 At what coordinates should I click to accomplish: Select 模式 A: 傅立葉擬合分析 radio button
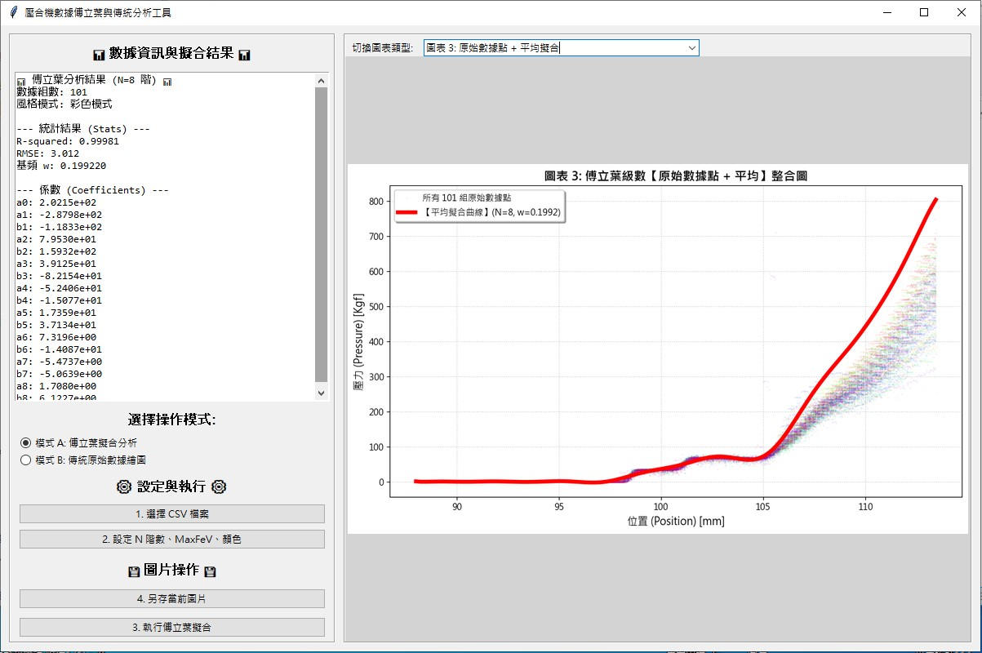point(25,442)
